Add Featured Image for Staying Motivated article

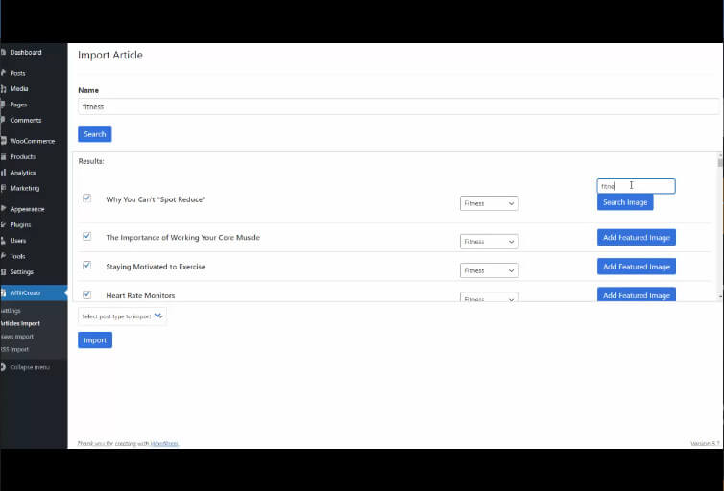coord(637,267)
